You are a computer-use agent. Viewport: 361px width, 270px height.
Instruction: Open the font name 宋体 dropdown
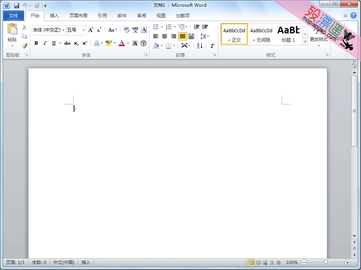pyautogui.click(x=63, y=30)
